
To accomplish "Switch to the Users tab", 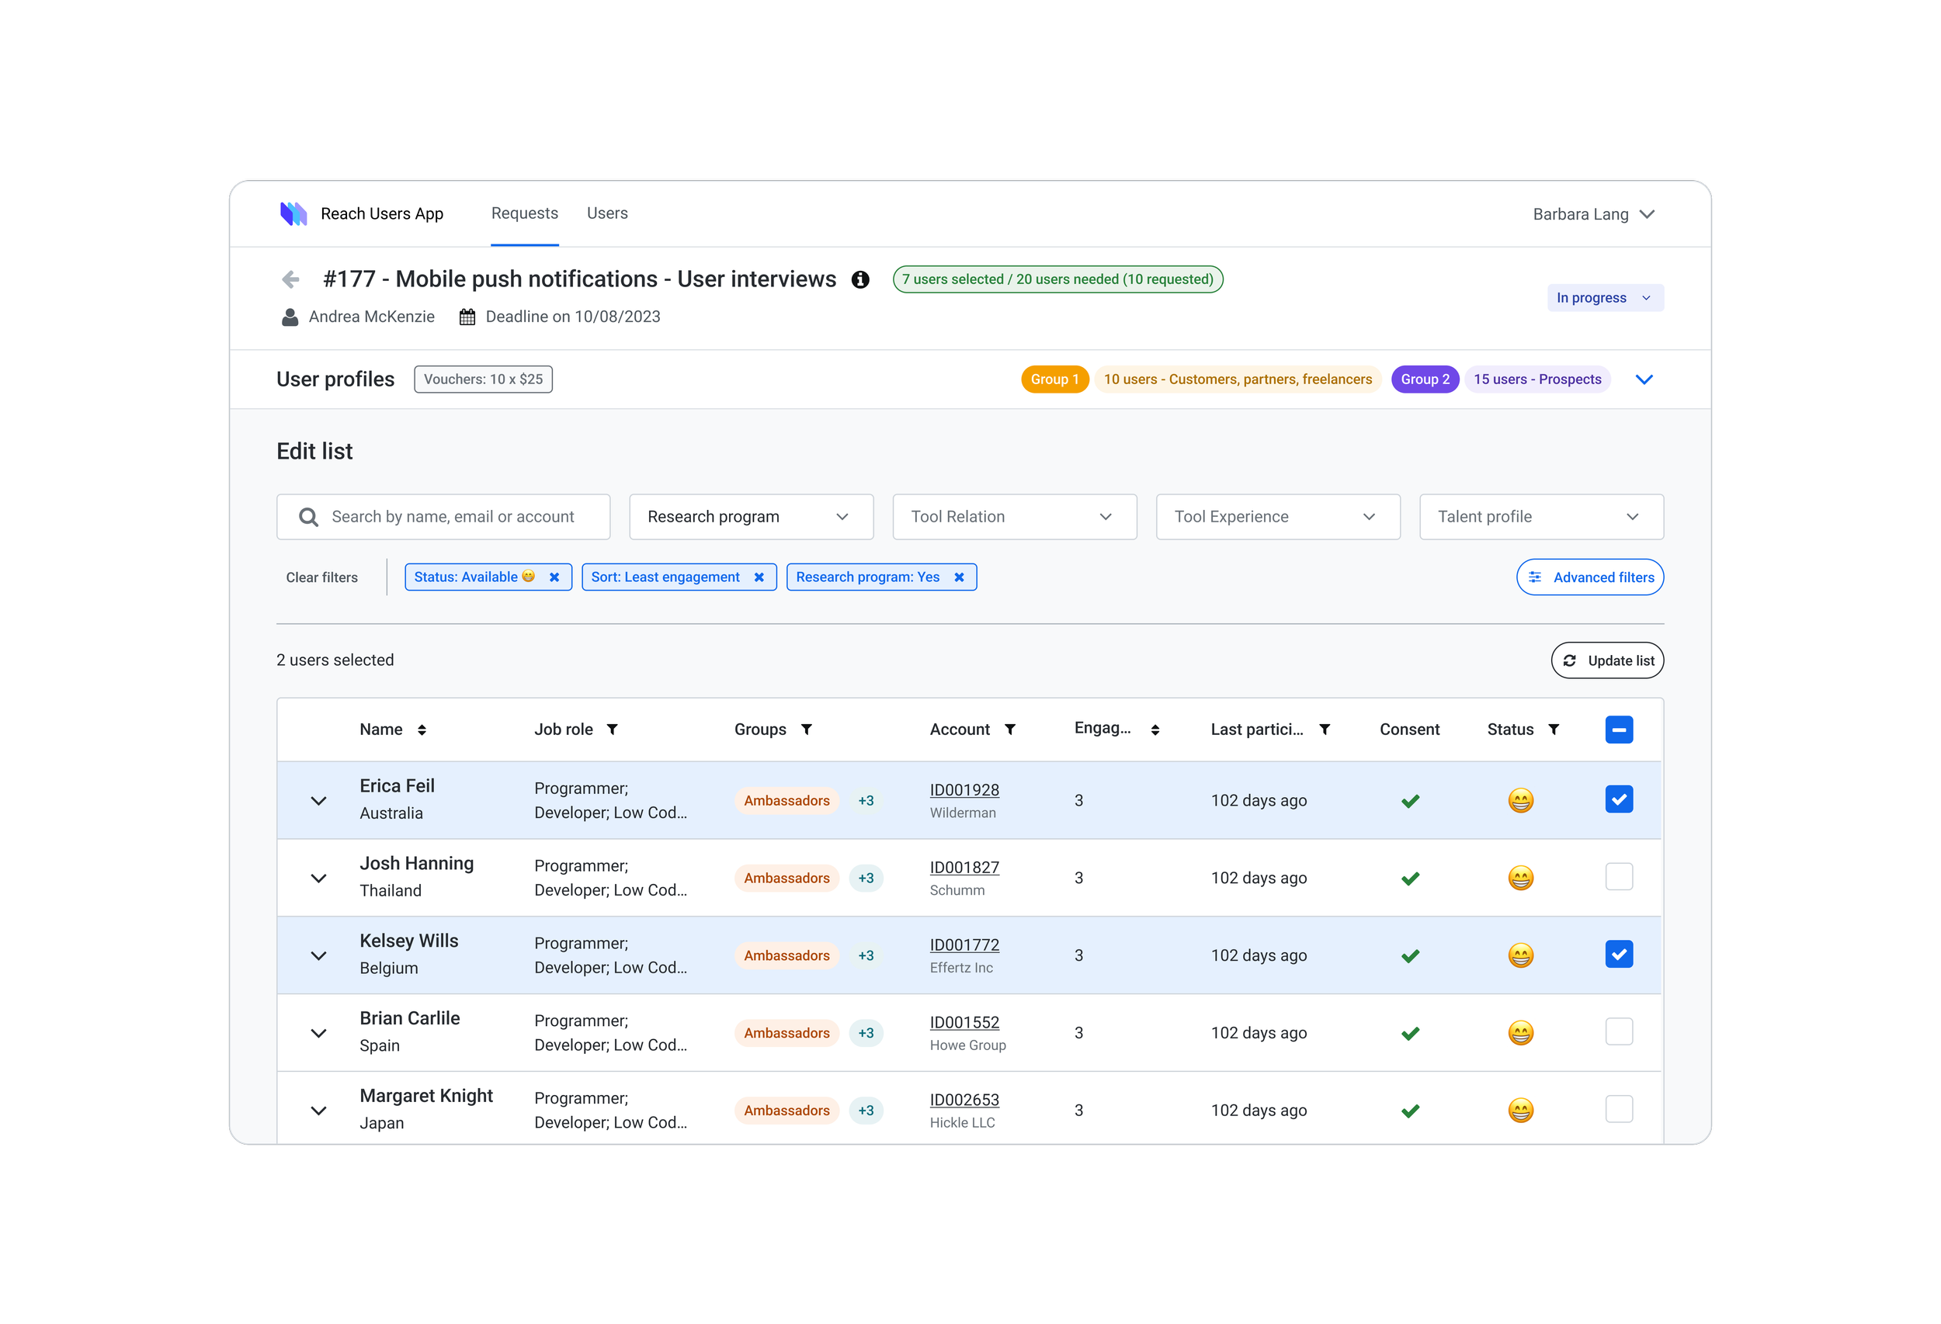I will click(607, 213).
